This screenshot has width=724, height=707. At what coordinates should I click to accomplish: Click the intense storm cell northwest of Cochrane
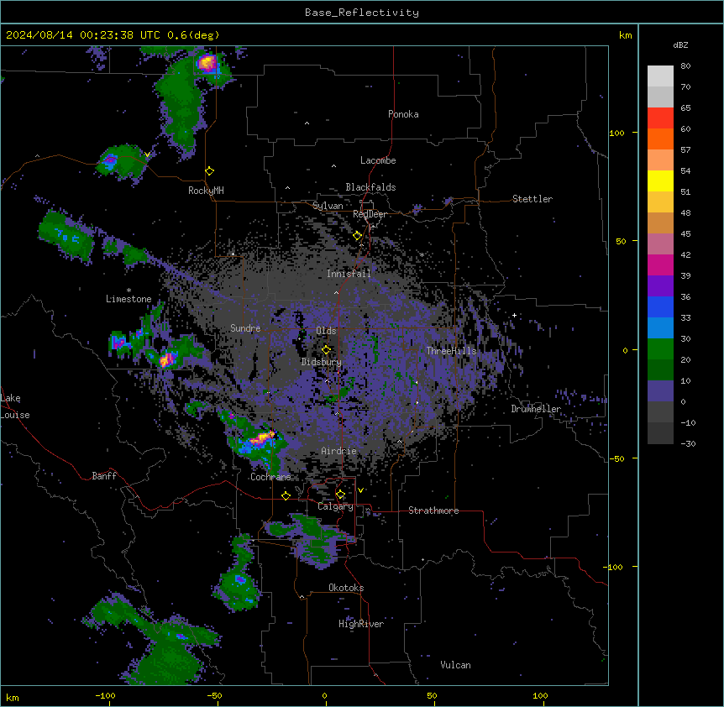click(x=262, y=437)
